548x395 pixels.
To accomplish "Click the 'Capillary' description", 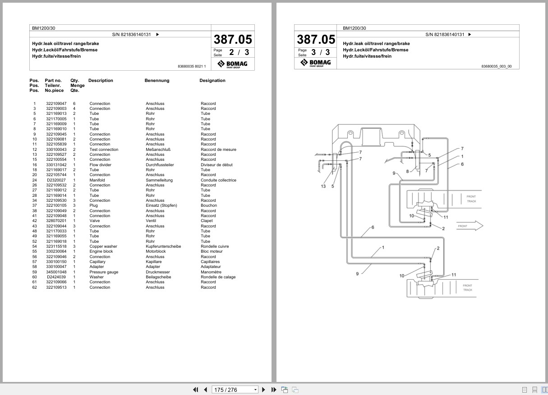I will click(97, 262).
